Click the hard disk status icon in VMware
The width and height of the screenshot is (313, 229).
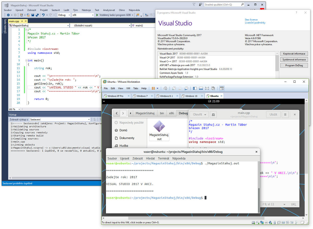pos(253,222)
